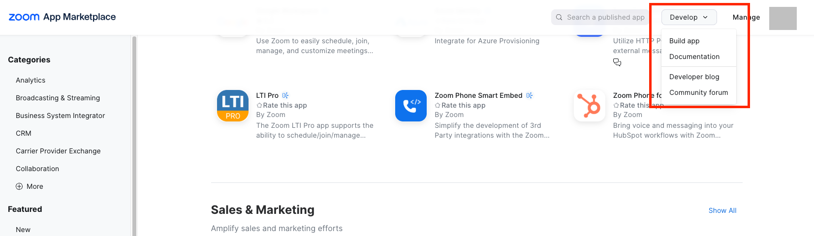The width and height of the screenshot is (814, 236).
Task: Expand More categories in sidebar
Action: pos(34,186)
